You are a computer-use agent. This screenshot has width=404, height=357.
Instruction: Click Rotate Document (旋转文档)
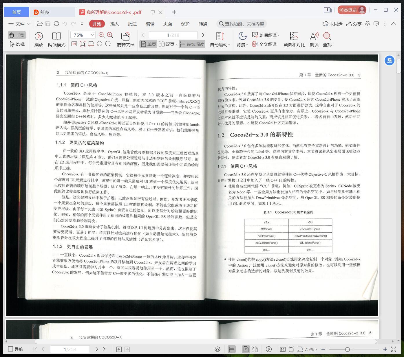[125, 40]
